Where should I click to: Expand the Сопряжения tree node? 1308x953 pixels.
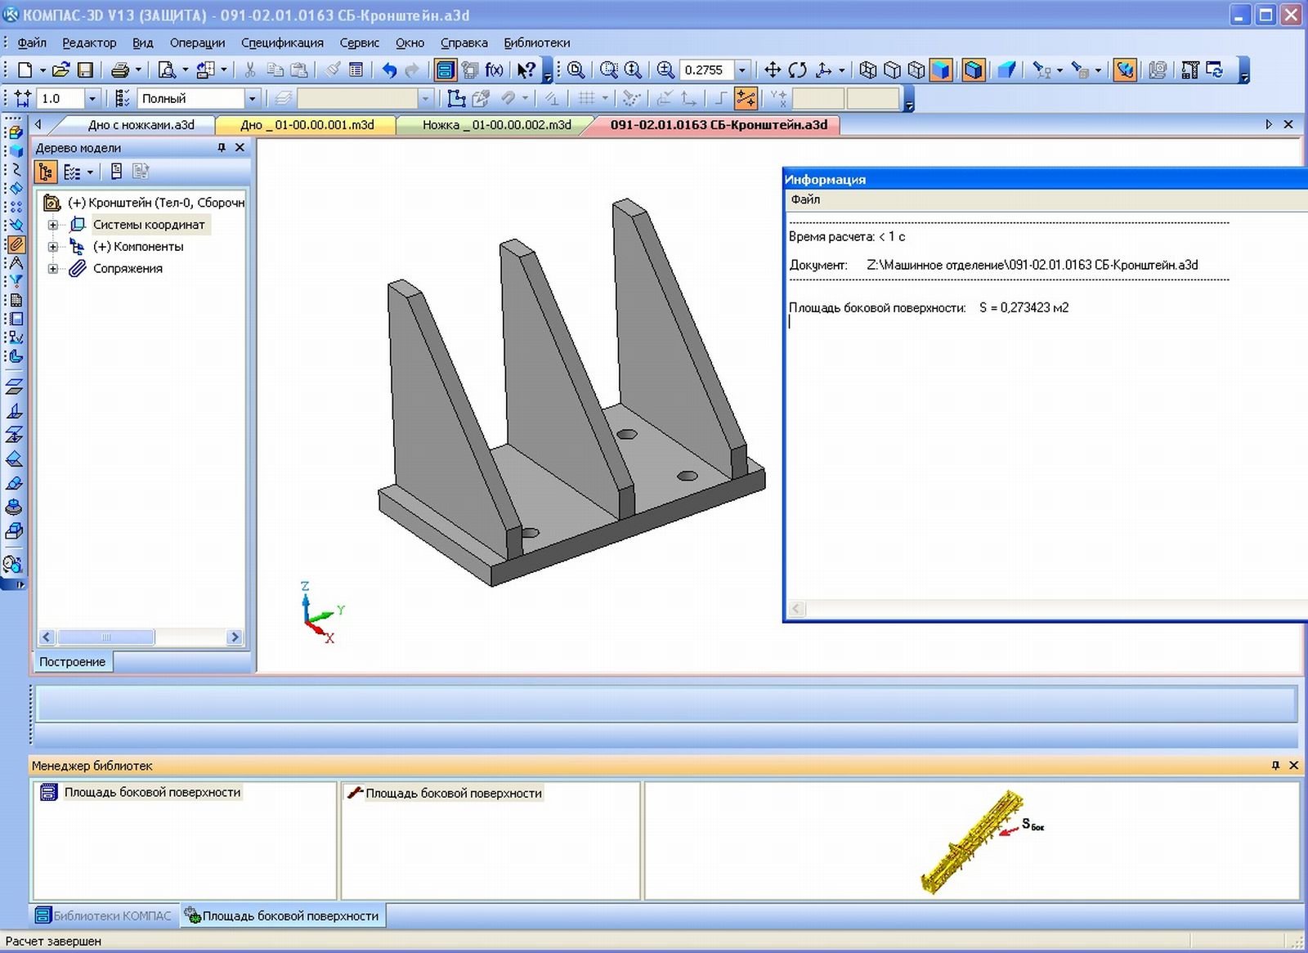(53, 269)
